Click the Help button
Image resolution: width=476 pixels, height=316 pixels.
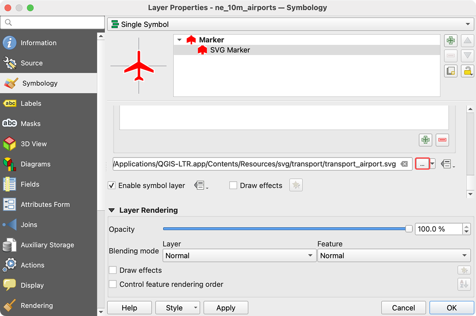click(129, 308)
